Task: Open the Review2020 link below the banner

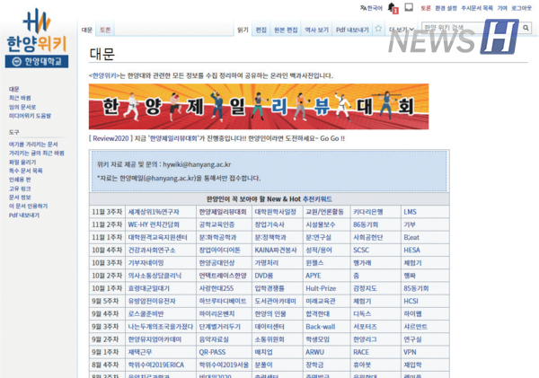Action: [x=110, y=138]
